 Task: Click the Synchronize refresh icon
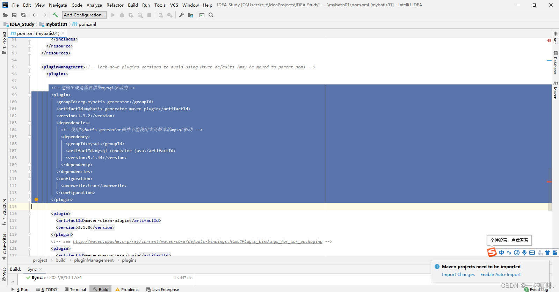click(23, 15)
